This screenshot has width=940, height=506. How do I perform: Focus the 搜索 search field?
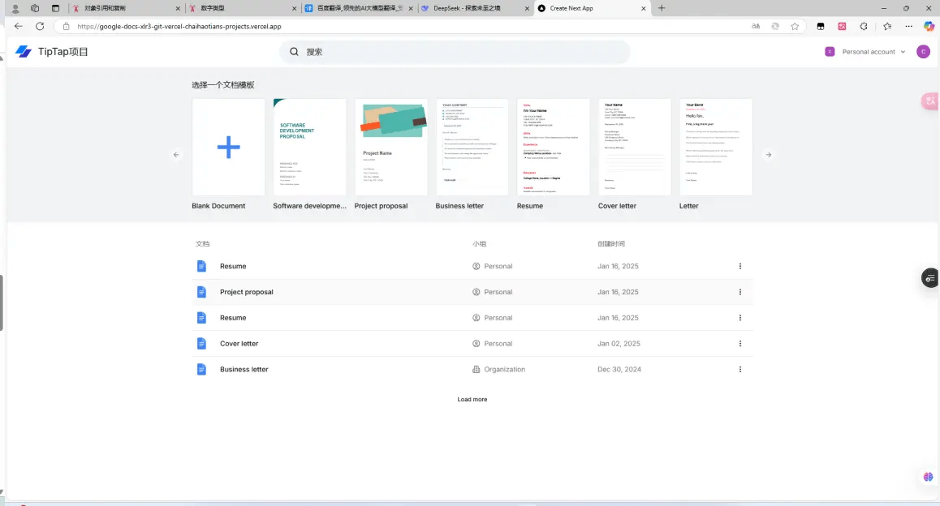point(463,52)
